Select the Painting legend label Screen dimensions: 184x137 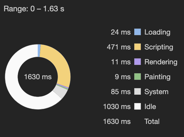158,77
